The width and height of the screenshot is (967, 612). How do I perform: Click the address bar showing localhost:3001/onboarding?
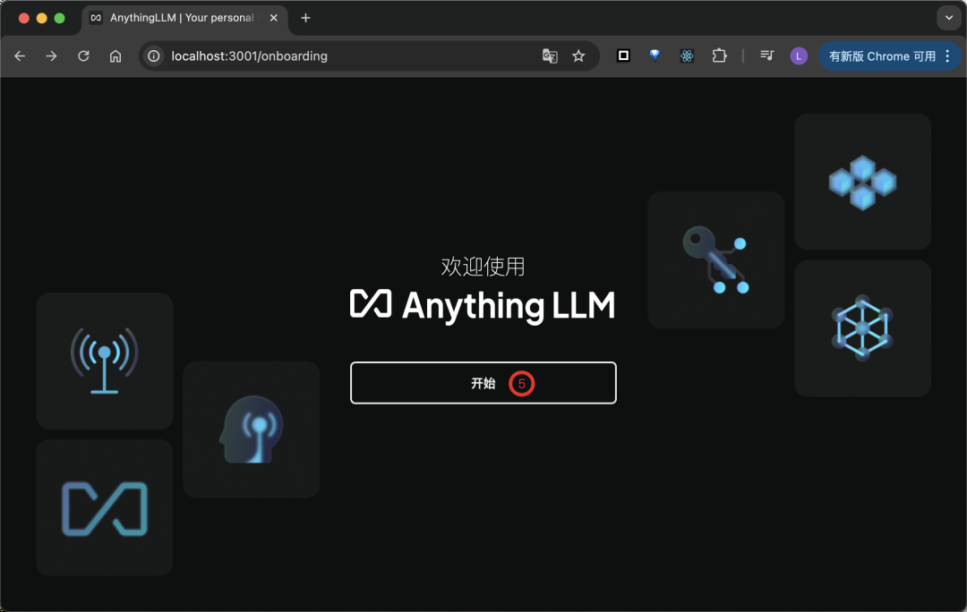370,56
